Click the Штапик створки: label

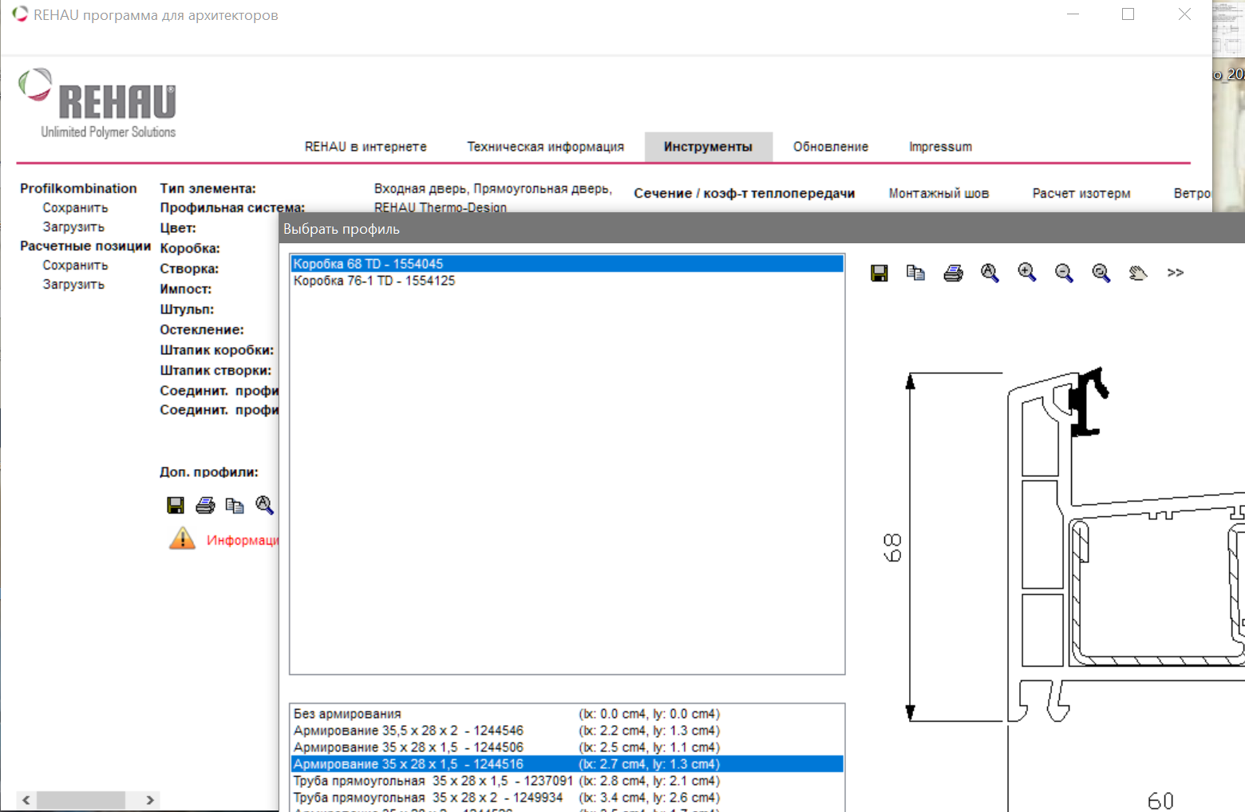pyautogui.click(x=215, y=370)
